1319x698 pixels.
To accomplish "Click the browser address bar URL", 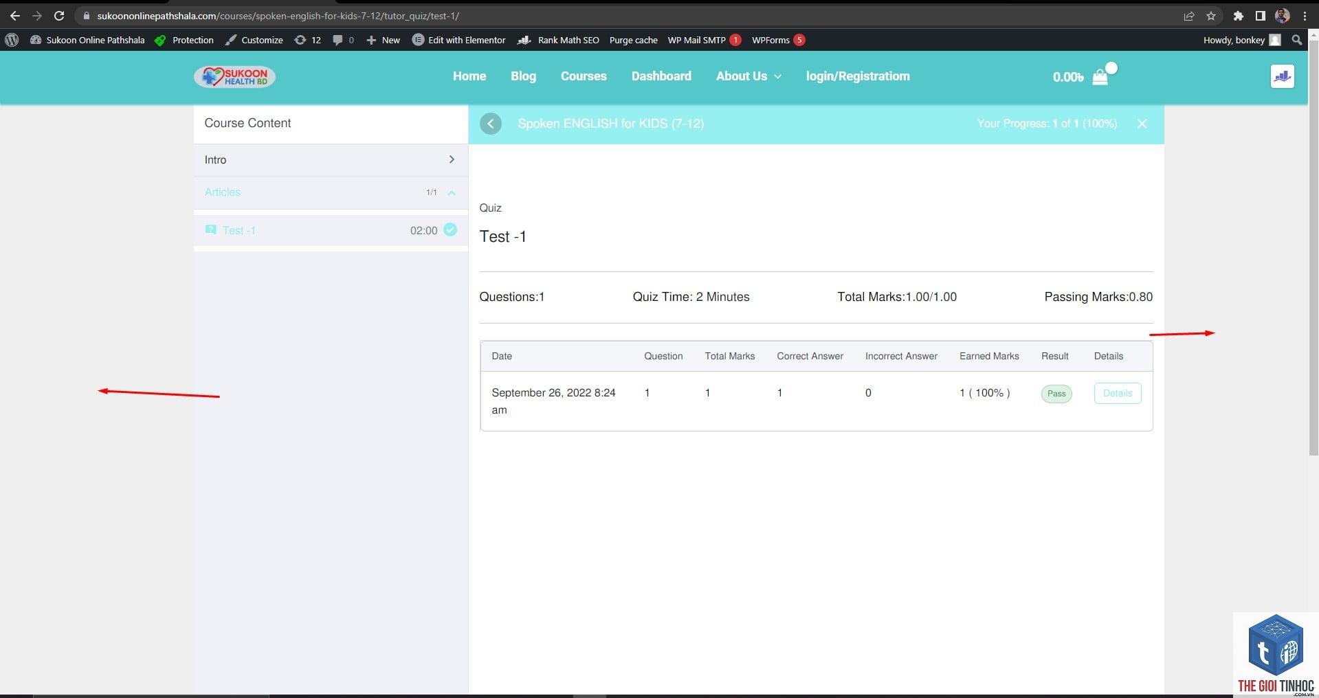I will (x=278, y=16).
